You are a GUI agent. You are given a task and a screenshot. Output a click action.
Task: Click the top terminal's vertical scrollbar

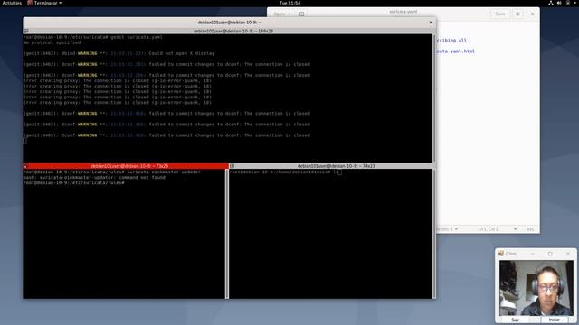434,97
